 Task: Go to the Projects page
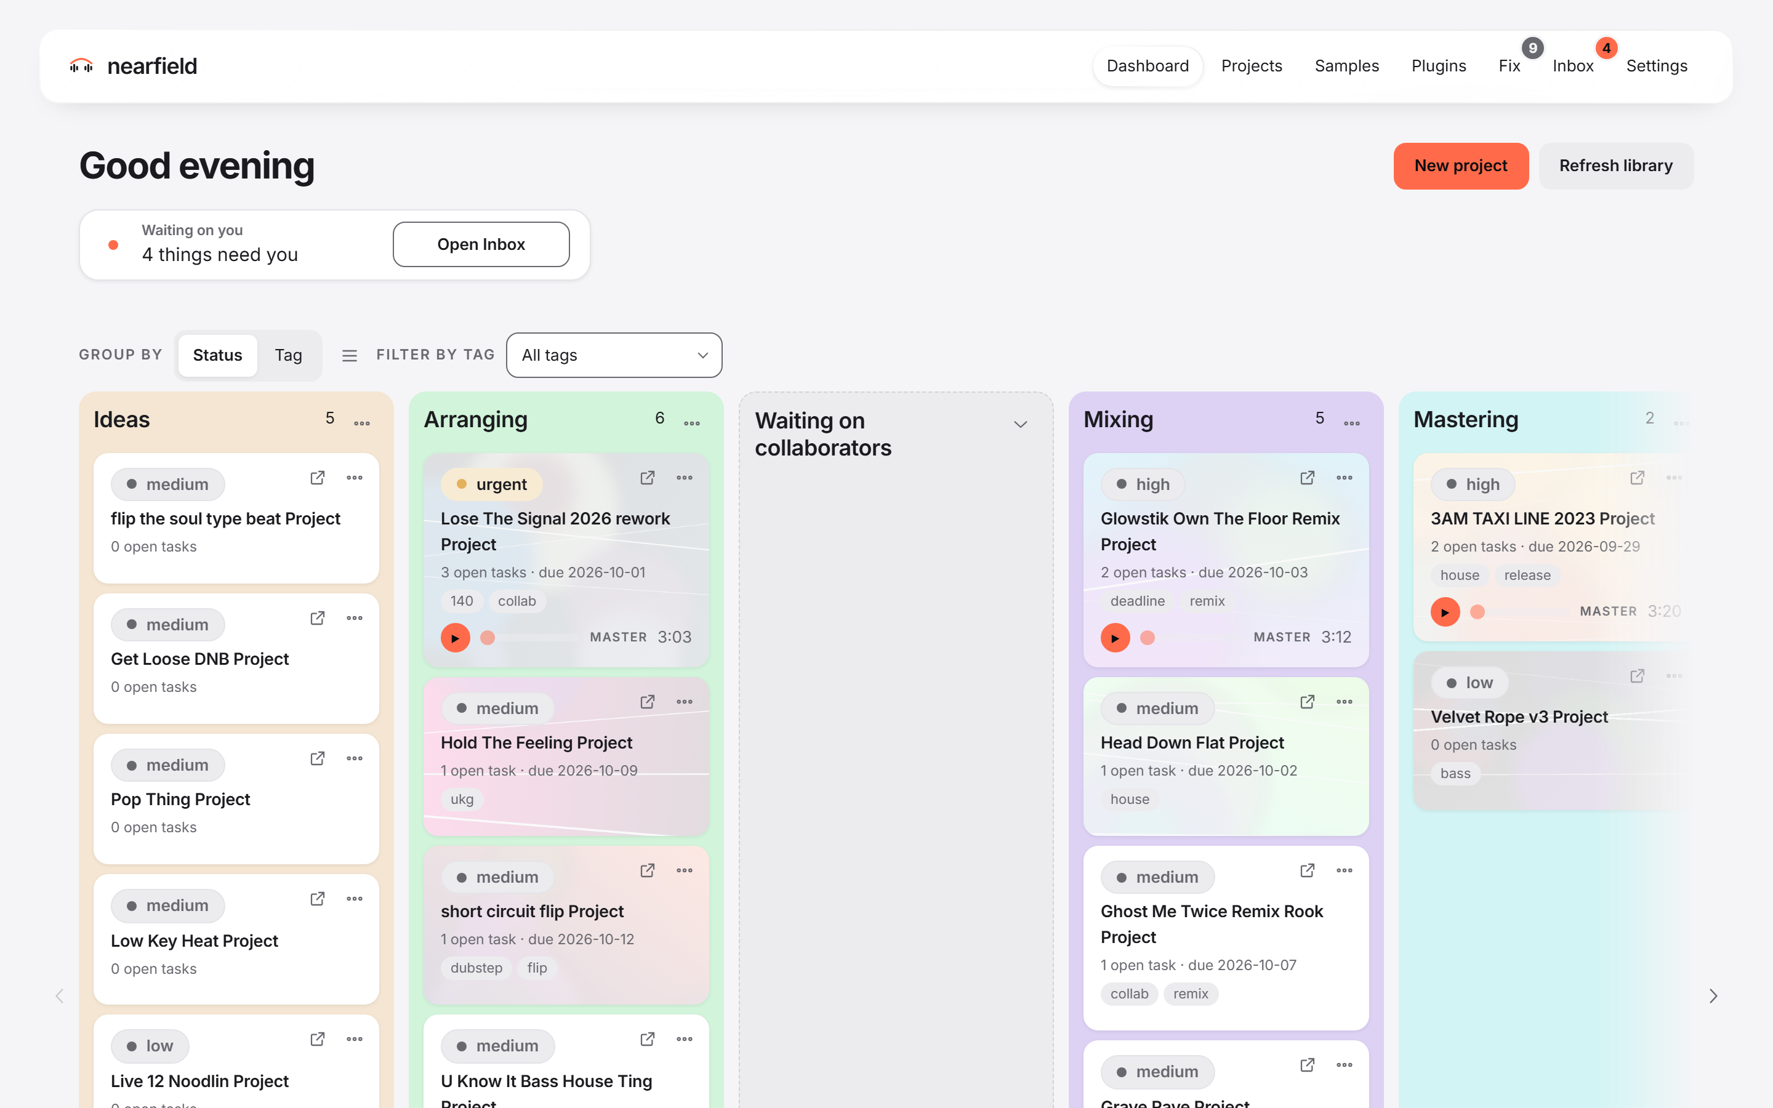tap(1252, 66)
